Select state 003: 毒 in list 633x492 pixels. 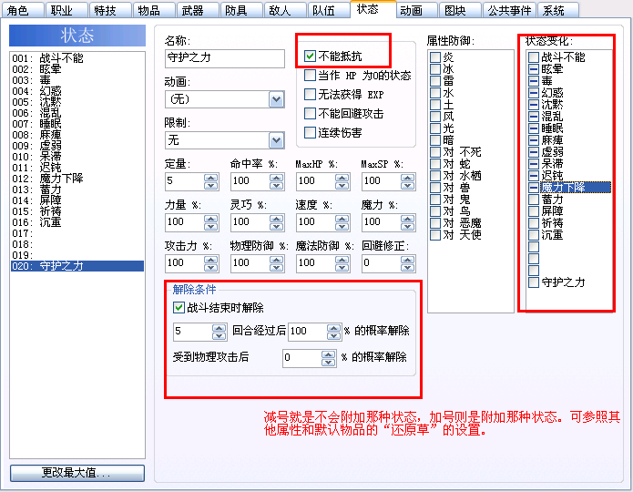(x=77, y=80)
